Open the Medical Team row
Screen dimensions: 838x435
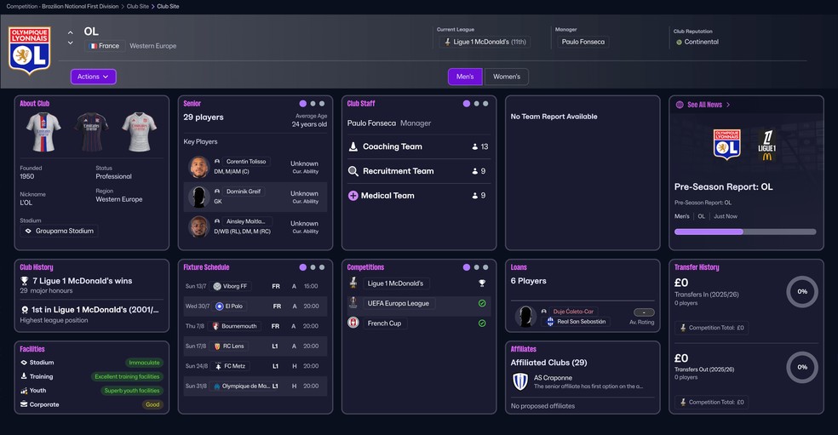(x=418, y=196)
